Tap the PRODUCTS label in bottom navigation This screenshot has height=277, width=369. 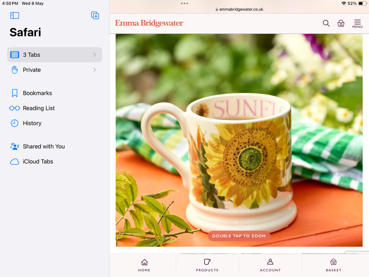207,270
